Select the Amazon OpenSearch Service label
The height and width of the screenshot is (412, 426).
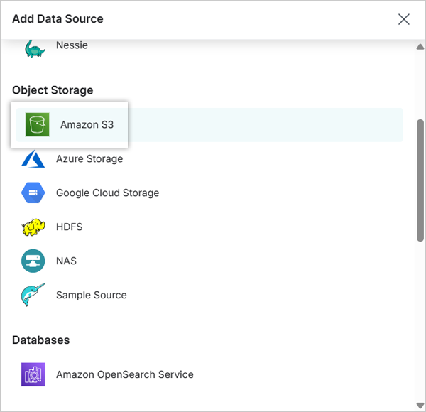[x=125, y=374]
